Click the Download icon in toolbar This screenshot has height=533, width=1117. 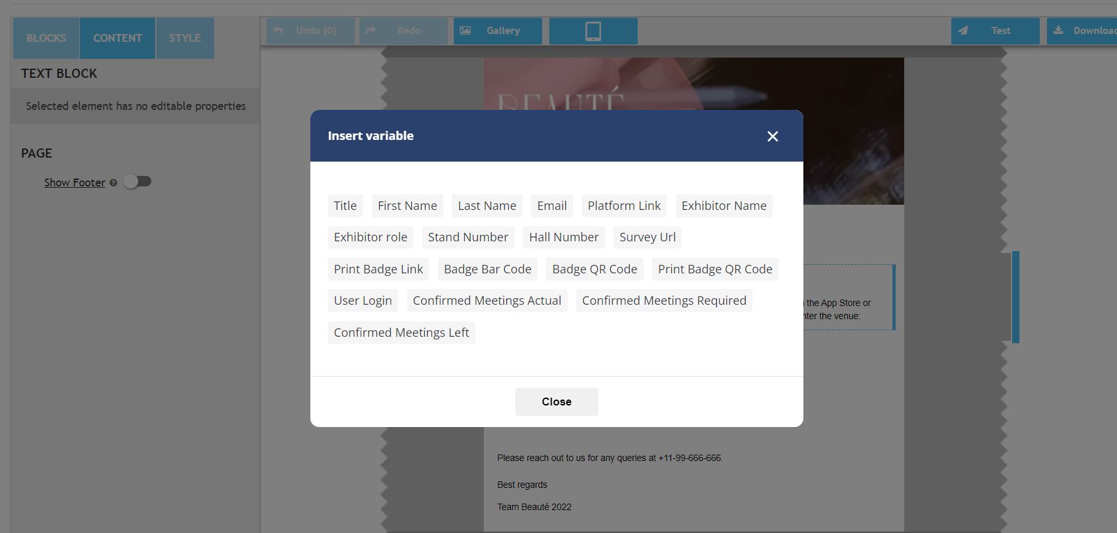(1058, 31)
